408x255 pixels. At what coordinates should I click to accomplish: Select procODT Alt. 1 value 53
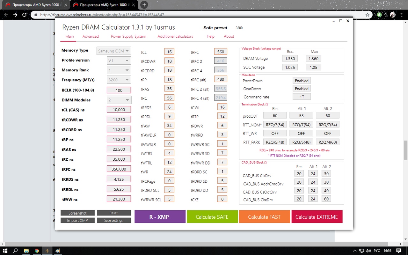click(x=301, y=115)
